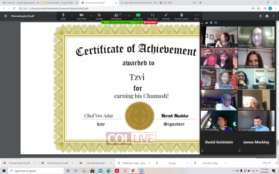Click Show all downloads
This screenshot has height=174, width=279.
click(266, 163)
